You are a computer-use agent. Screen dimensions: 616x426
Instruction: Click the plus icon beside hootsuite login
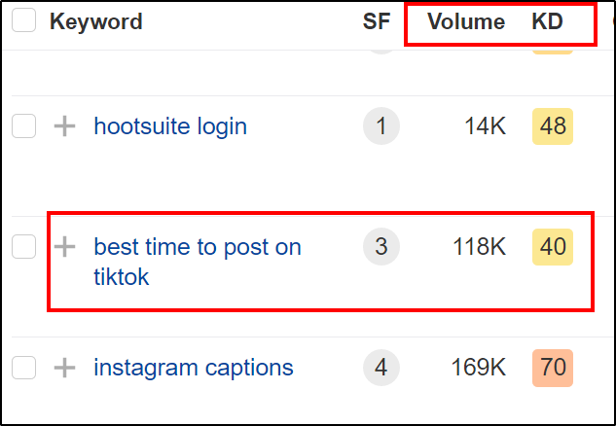click(64, 126)
